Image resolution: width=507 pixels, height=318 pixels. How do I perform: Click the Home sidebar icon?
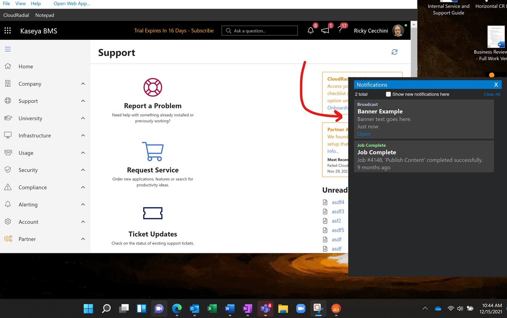8,66
